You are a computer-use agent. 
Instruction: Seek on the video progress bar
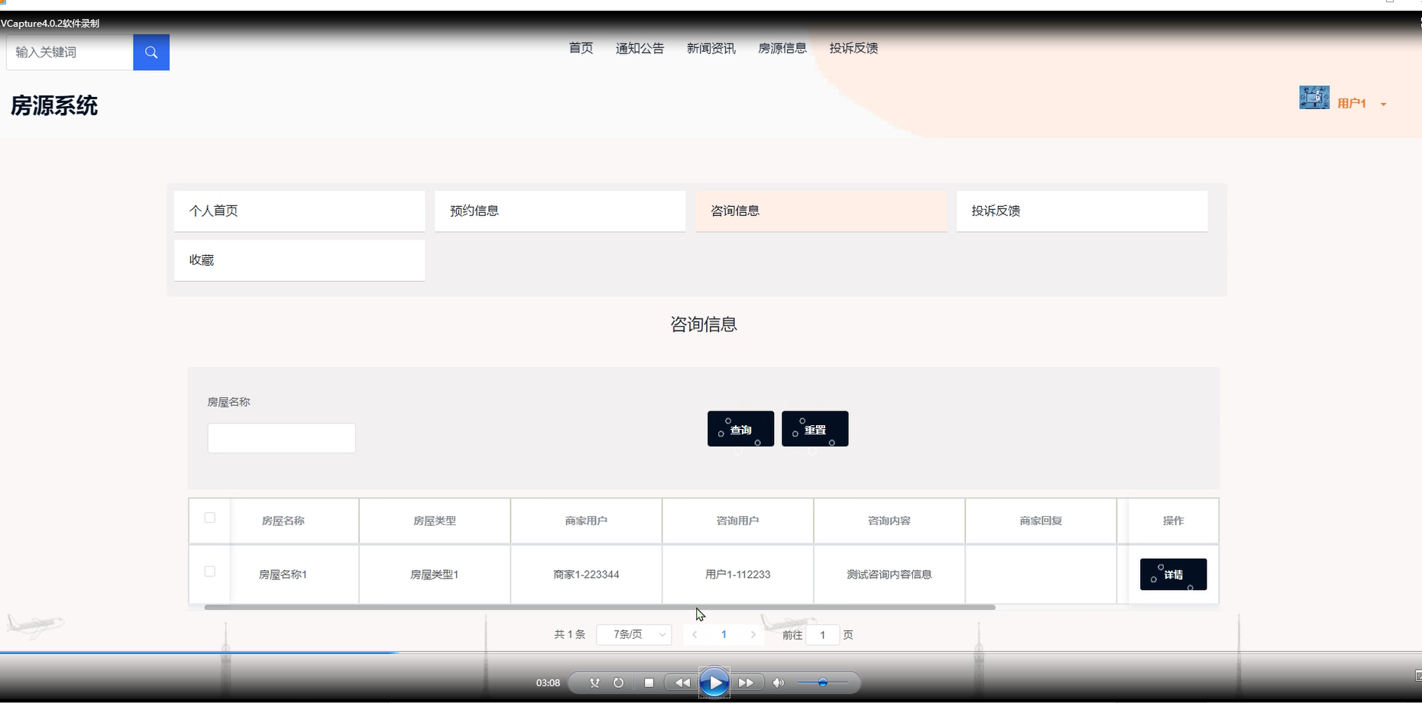coord(711,653)
